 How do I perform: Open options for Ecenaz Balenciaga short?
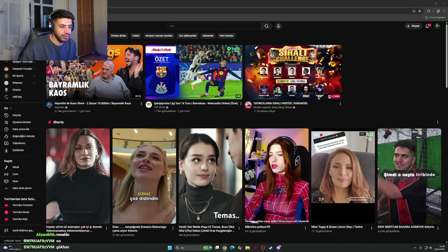173,228
